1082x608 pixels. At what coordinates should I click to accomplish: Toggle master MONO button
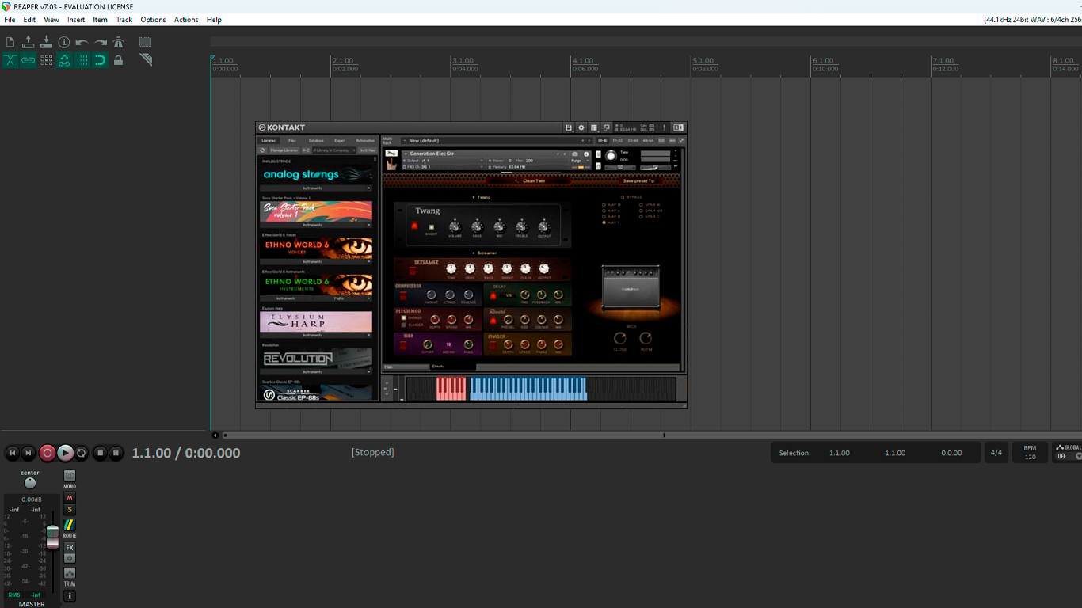(70, 476)
